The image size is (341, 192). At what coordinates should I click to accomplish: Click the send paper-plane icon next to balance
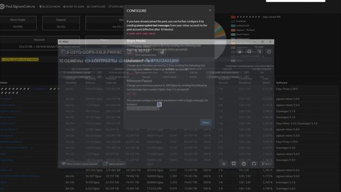(162, 52)
